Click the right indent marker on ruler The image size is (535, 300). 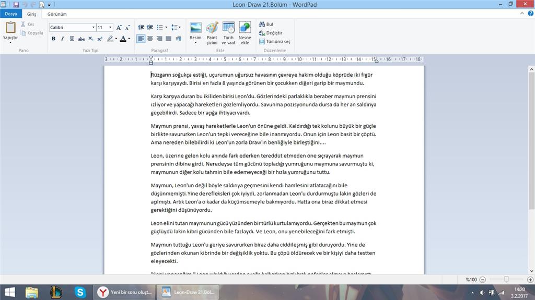[376, 61]
